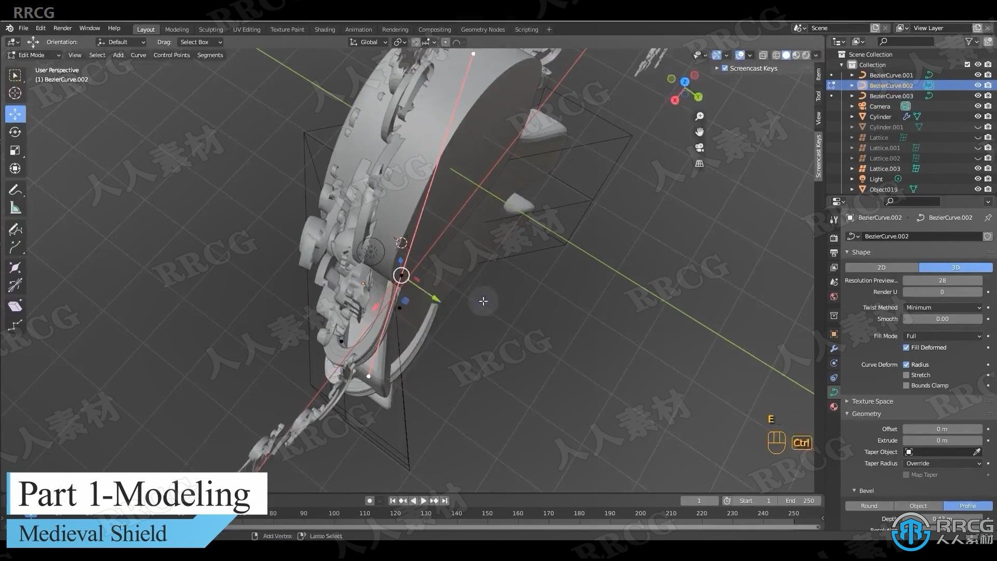Select the Round bevel mode
The image size is (997, 561).
(x=869, y=506)
